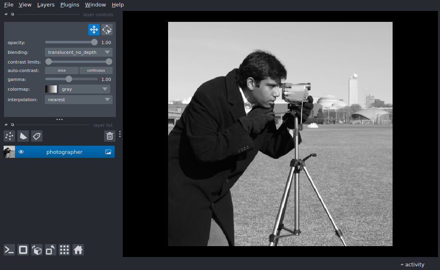
Task: Click the "opacity:" label
Action: click(16, 43)
